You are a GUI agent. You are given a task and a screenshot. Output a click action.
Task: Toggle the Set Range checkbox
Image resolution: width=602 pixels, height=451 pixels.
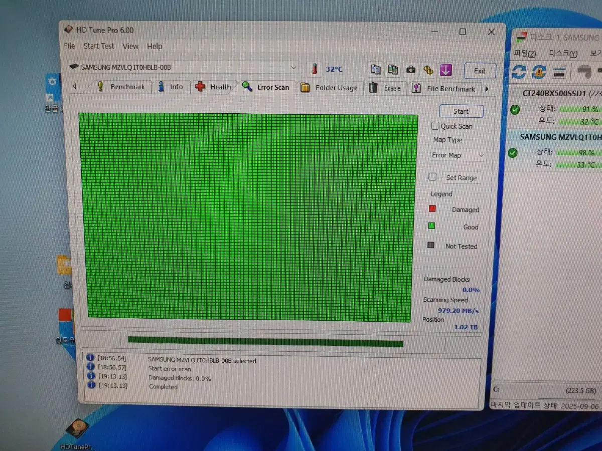point(432,177)
